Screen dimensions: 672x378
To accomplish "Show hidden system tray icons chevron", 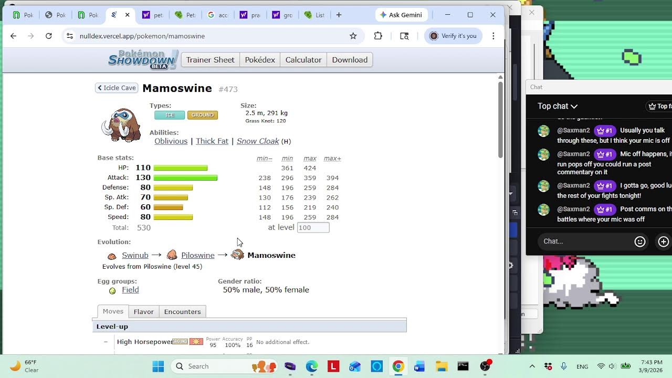I will point(532,366).
